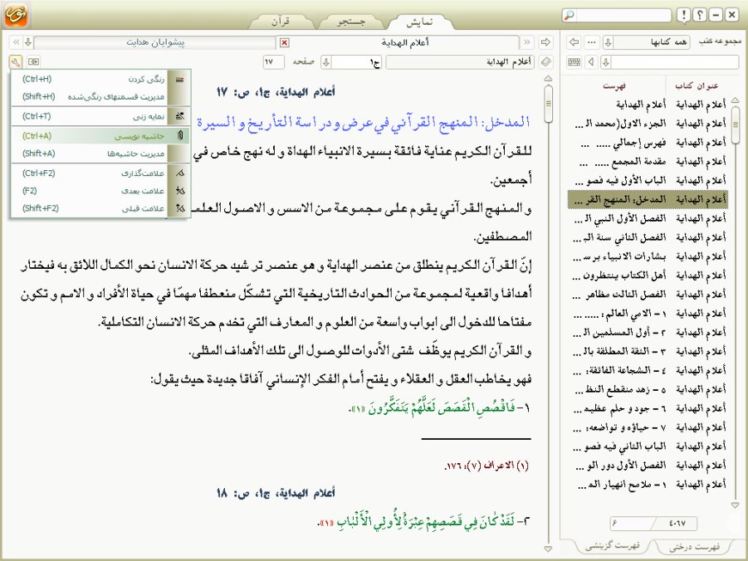The width and height of the screenshot is (748, 561).
Task: Open the dropdown arrow of the list filter field
Action: (606, 61)
